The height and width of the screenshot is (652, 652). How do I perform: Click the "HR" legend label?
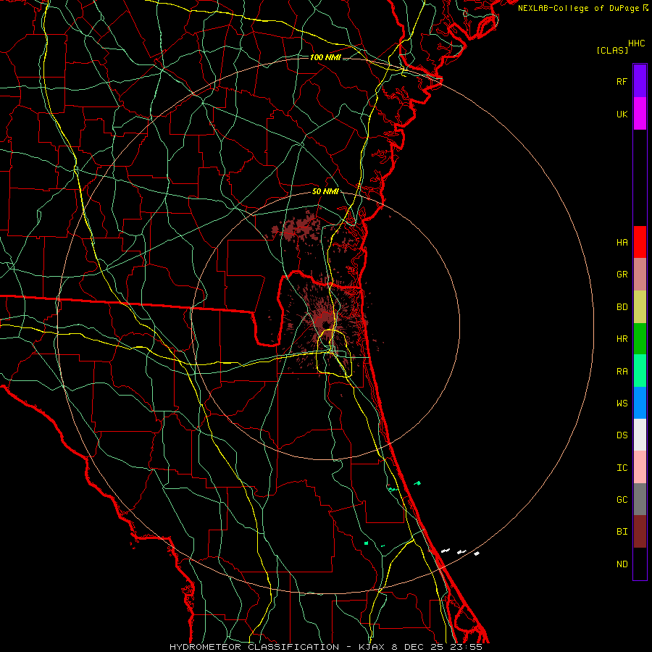point(622,339)
